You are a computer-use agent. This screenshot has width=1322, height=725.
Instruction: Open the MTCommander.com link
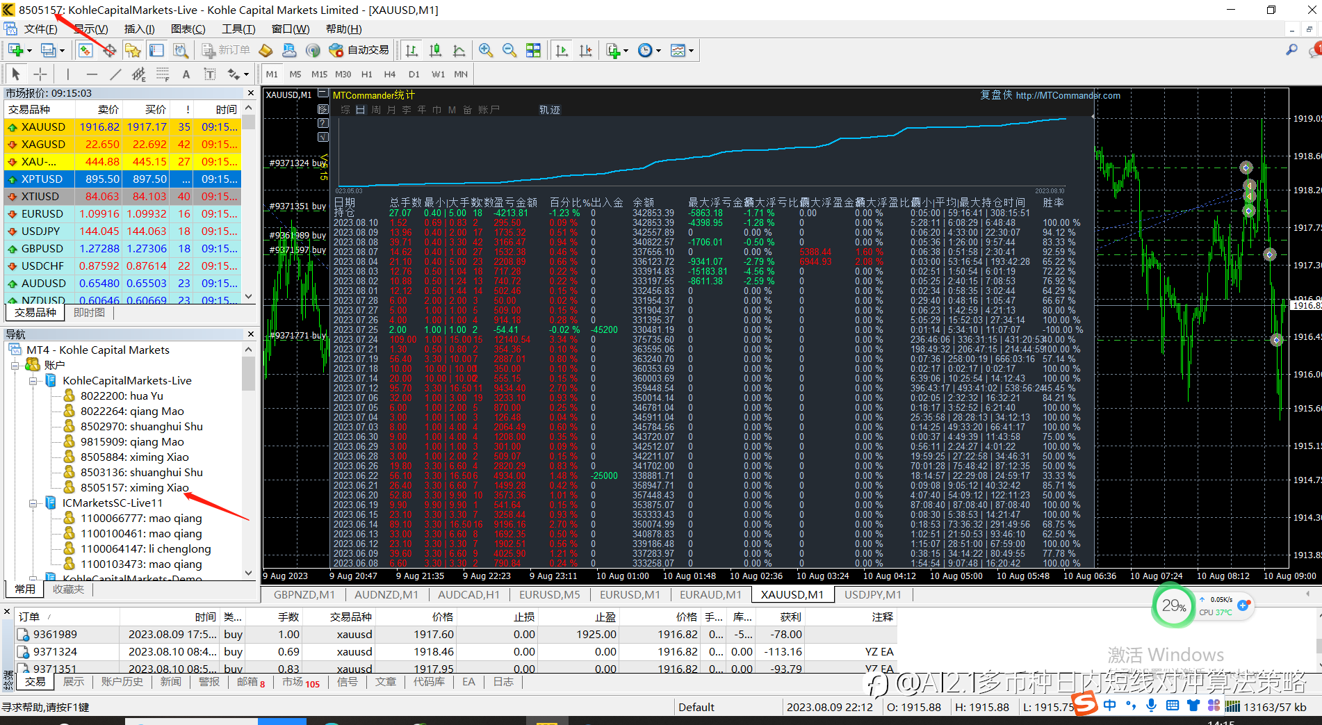pyautogui.click(x=1068, y=95)
